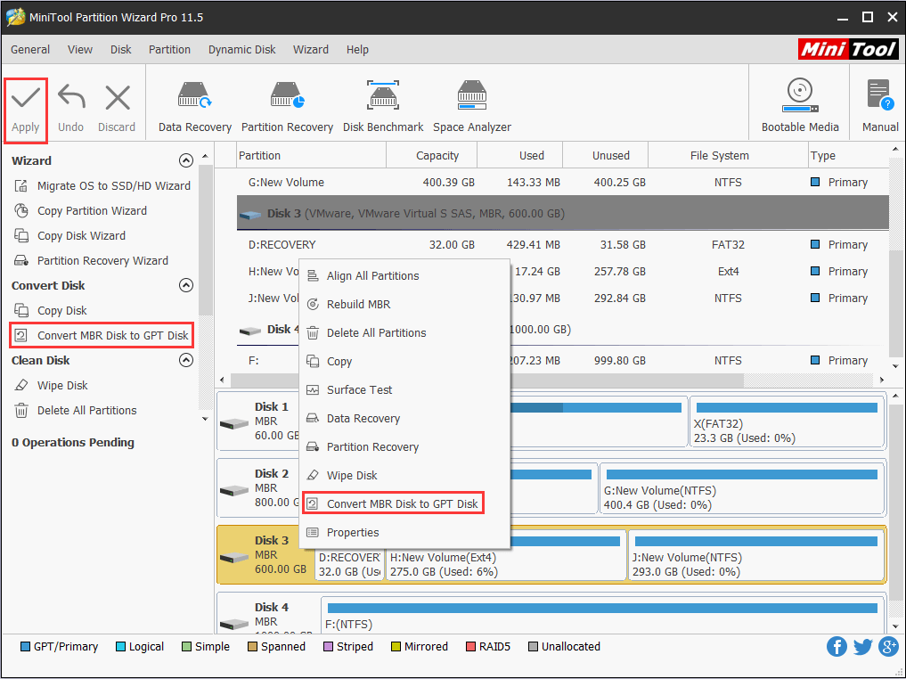The height and width of the screenshot is (679, 906).
Task: Select F:(NTFS) block on Disk 4
Action: [x=602, y=616]
